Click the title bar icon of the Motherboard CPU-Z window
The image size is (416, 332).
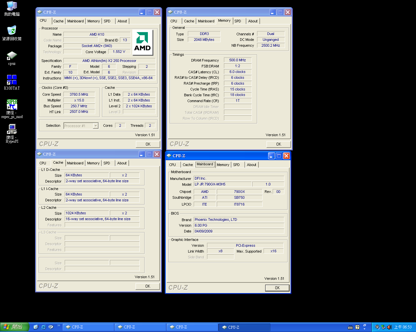pyautogui.click(x=169, y=156)
